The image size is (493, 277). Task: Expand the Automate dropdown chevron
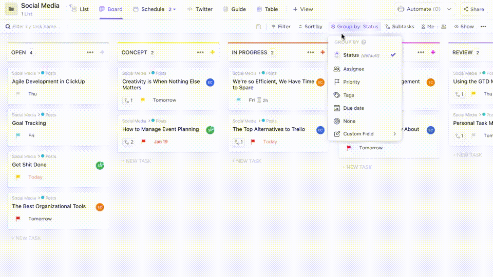click(x=449, y=9)
